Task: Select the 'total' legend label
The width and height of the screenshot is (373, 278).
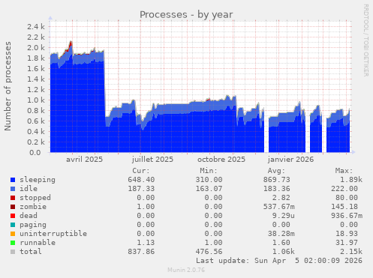Action: coord(31,252)
